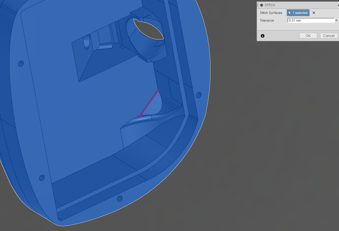Image resolution: width=339 pixels, height=231 pixels.
Task: Cancel the Stitch operation
Action: point(328,36)
